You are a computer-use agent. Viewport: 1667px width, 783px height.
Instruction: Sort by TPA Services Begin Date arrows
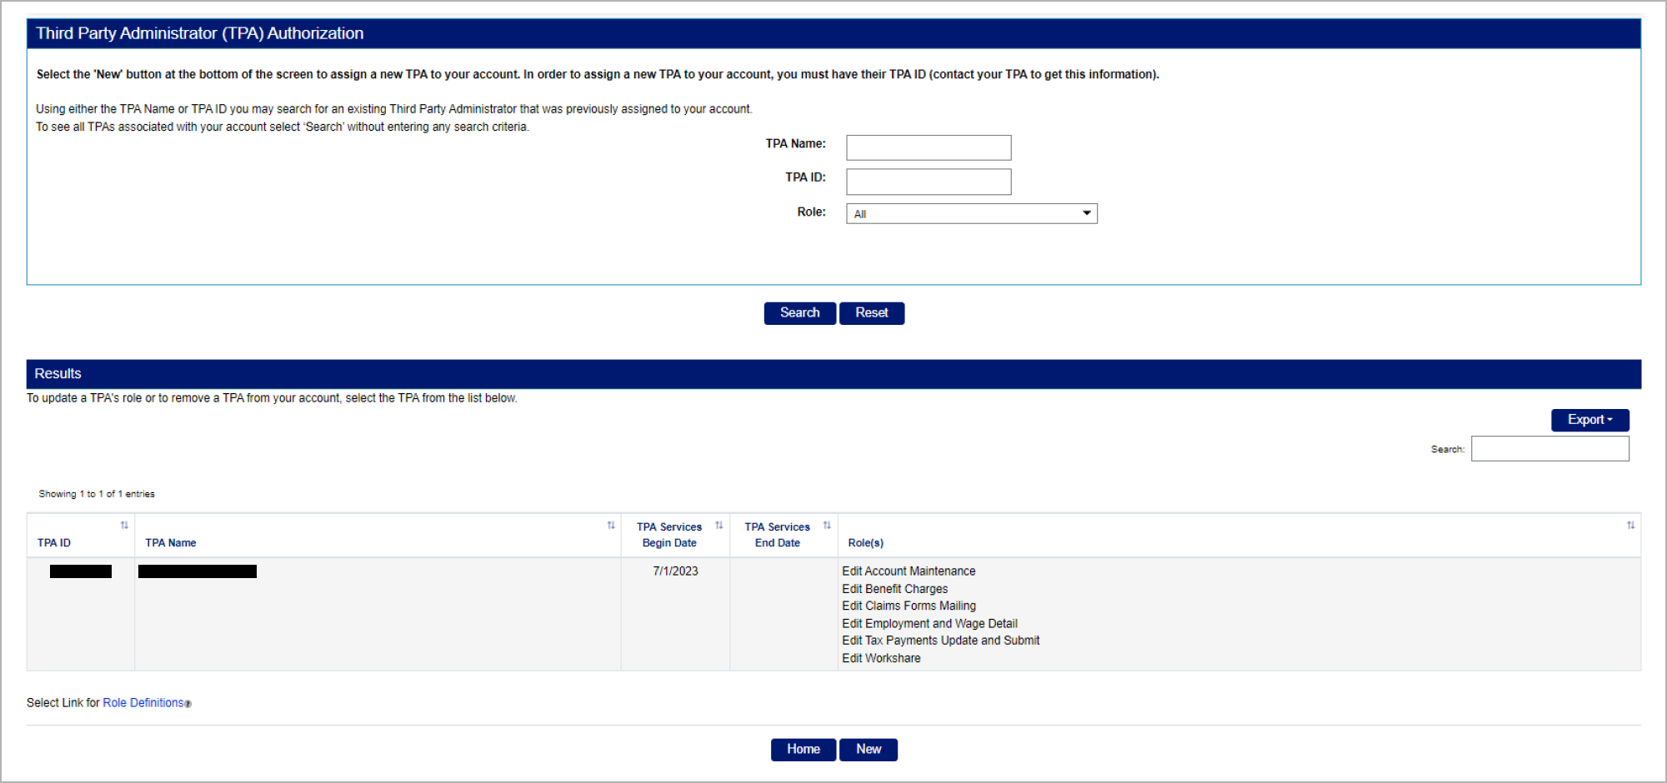[718, 526]
